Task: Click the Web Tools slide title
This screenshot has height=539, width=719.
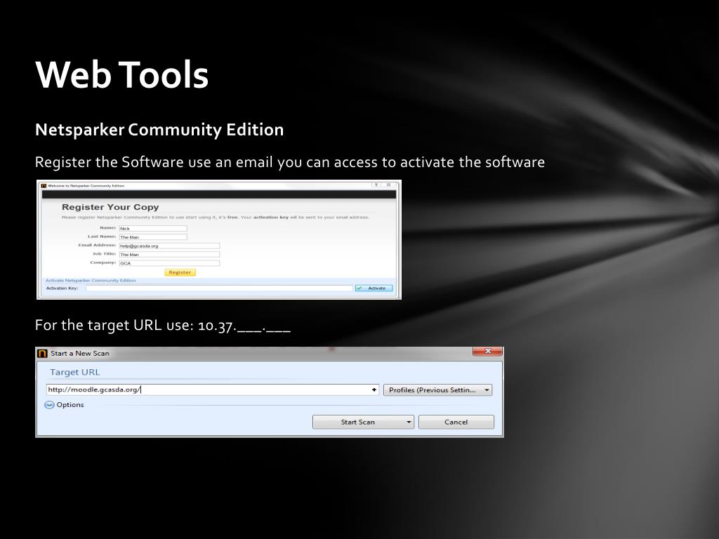Action: coord(122,74)
